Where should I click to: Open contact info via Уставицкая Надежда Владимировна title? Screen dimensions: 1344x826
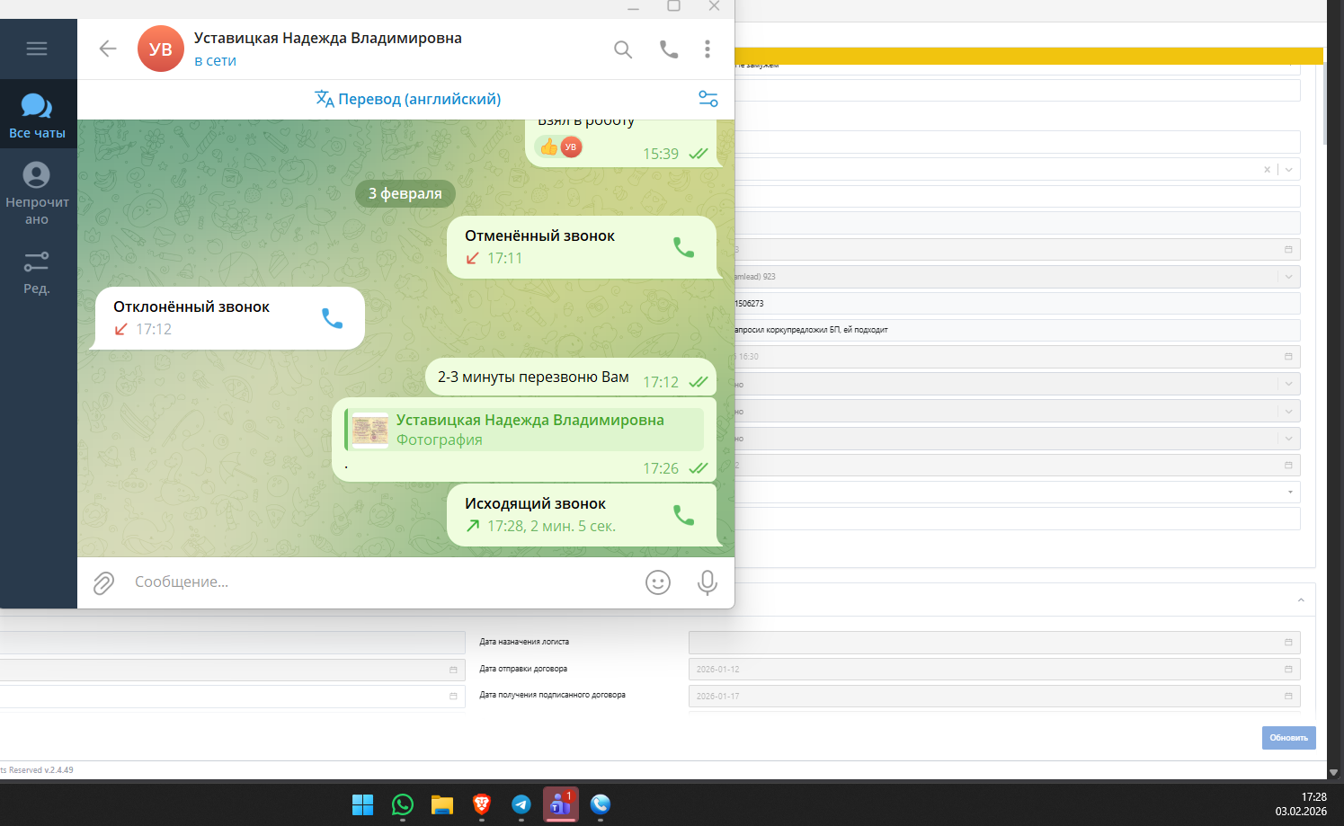(328, 38)
